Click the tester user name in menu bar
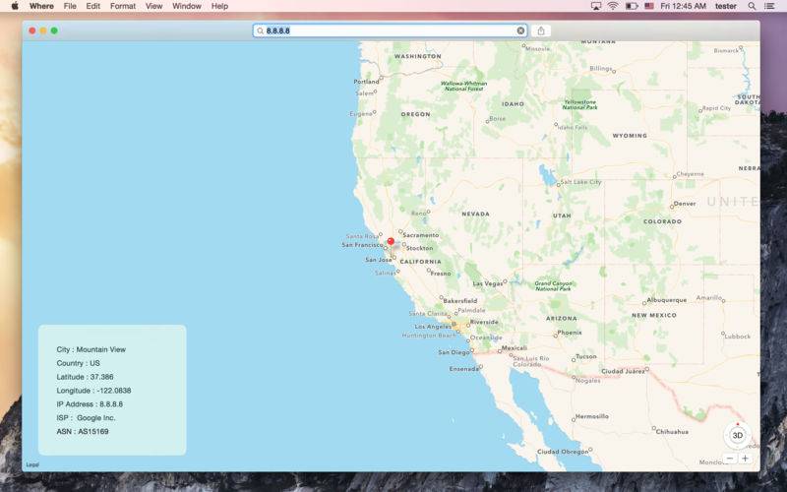787x492 pixels. (x=726, y=6)
